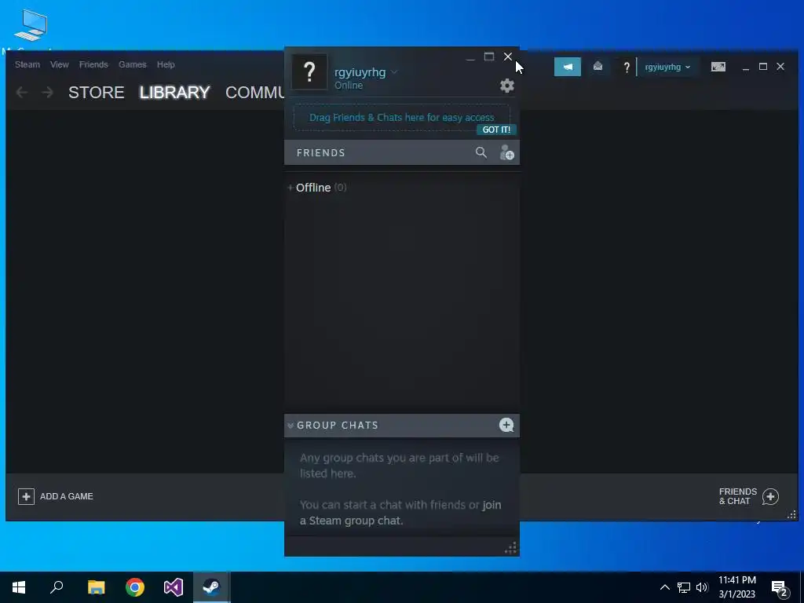Click the profile avatar question mark
The image size is (804, 603).
click(x=309, y=71)
